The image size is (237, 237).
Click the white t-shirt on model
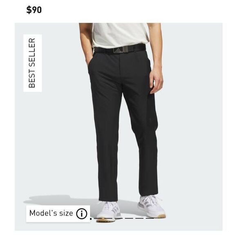pos(120,35)
